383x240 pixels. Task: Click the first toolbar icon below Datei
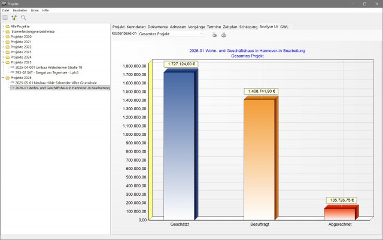point(5,17)
